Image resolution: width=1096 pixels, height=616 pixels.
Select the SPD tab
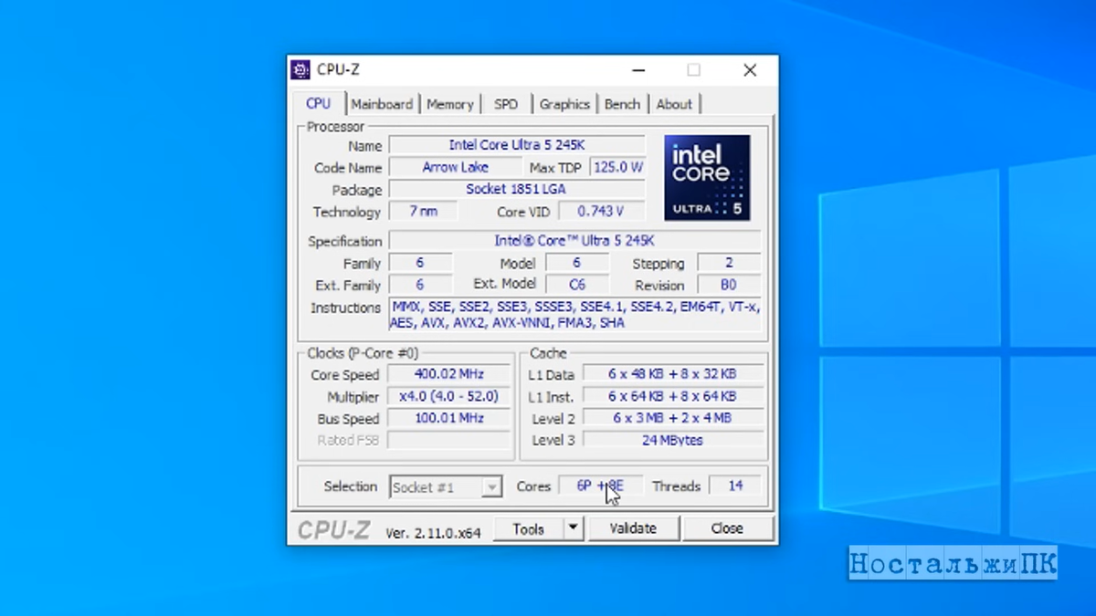(506, 104)
